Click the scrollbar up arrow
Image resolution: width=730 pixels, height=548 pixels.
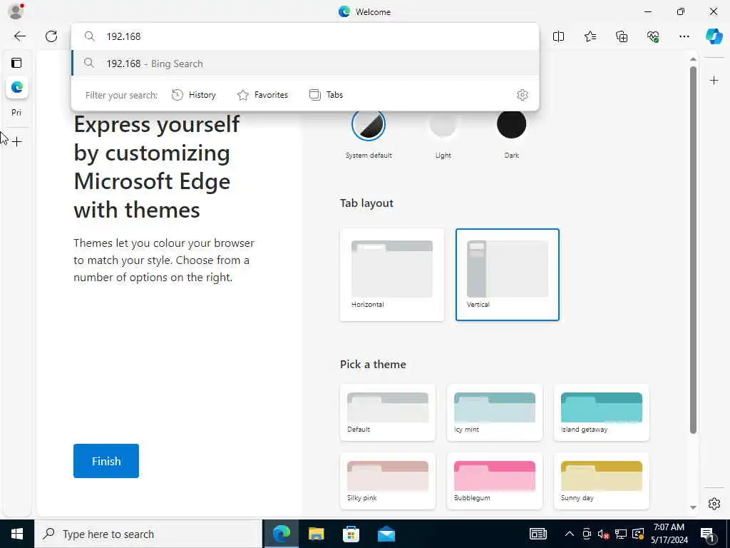(693, 59)
